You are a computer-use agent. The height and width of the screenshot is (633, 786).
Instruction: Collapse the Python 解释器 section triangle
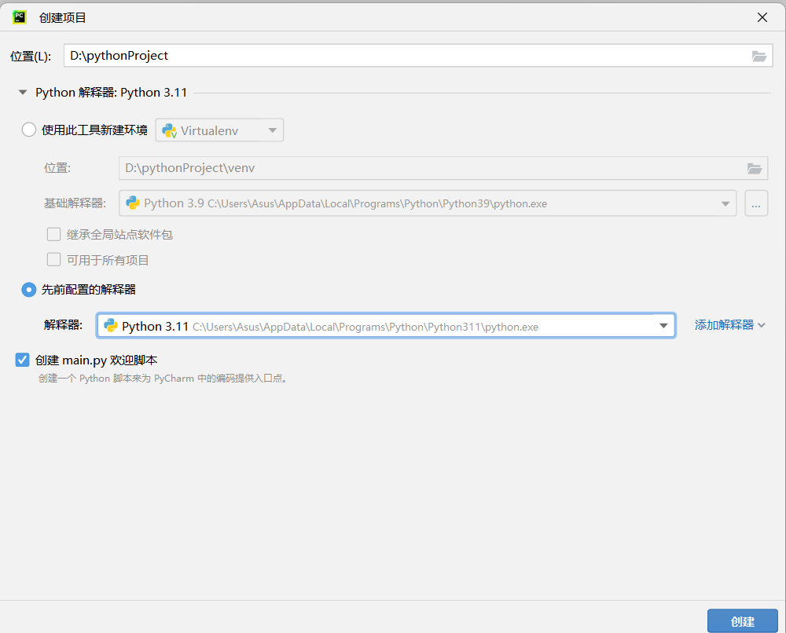pyautogui.click(x=23, y=92)
